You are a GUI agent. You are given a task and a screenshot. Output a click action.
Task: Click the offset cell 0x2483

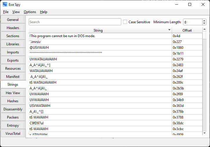coord(187,65)
